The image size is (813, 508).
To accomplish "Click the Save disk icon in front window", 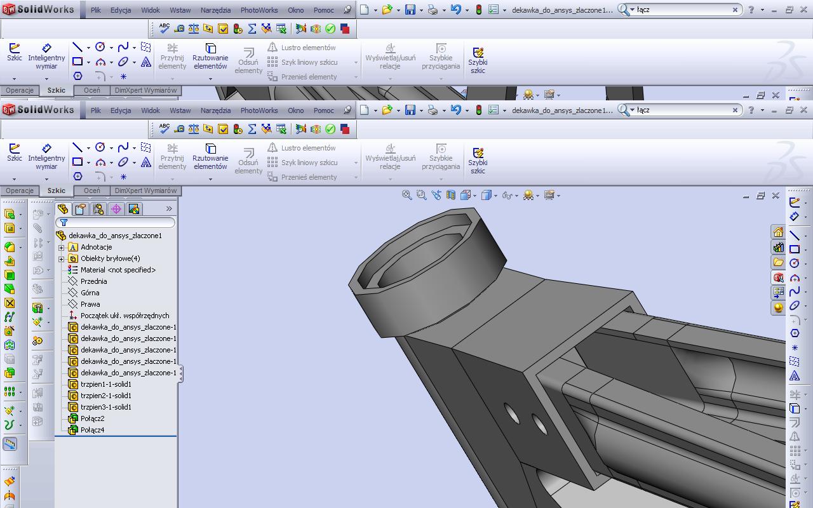I will 410,110.
